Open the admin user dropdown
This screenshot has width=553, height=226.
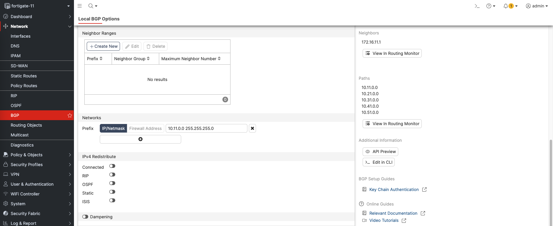pos(537,6)
